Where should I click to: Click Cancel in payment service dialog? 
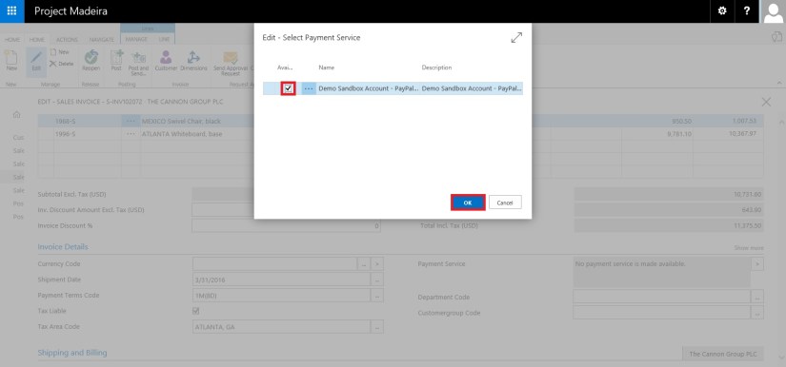tap(505, 202)
